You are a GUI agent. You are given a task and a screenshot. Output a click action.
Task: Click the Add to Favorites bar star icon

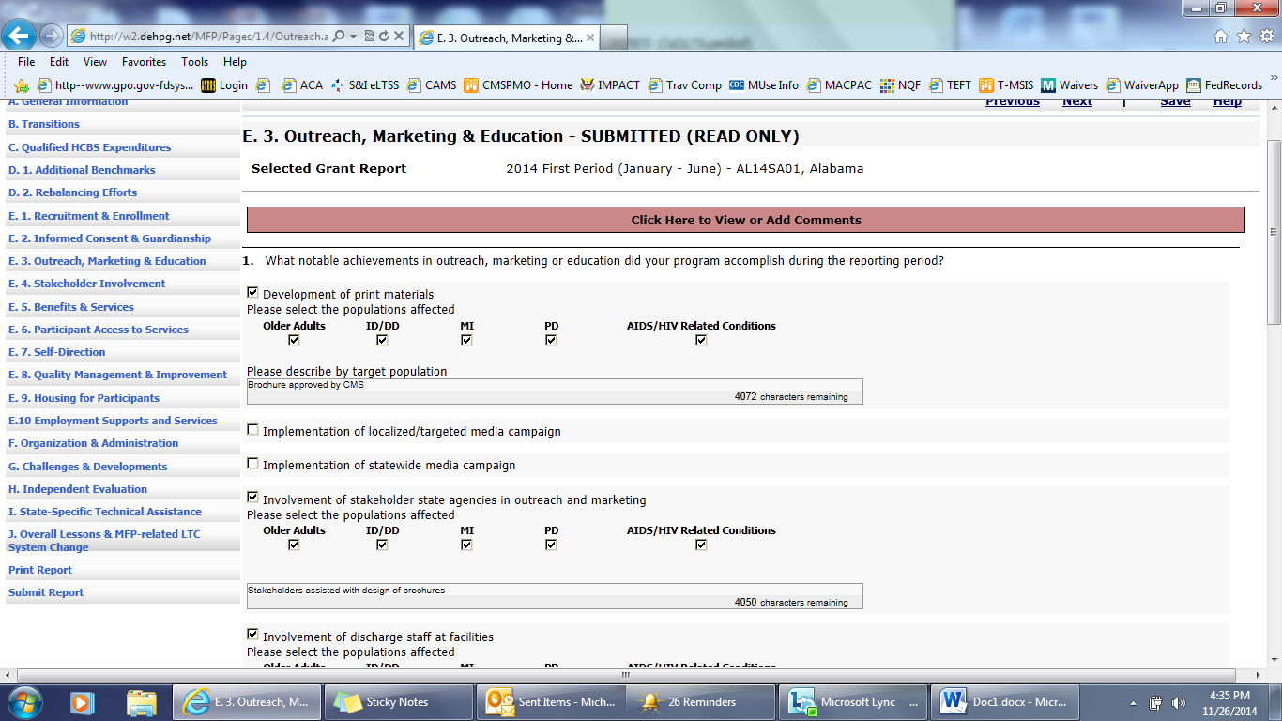21,85
